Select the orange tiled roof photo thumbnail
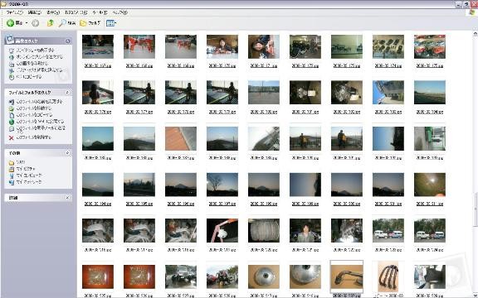The height and width of the screenshot is (298, 478). click(181, 139)
